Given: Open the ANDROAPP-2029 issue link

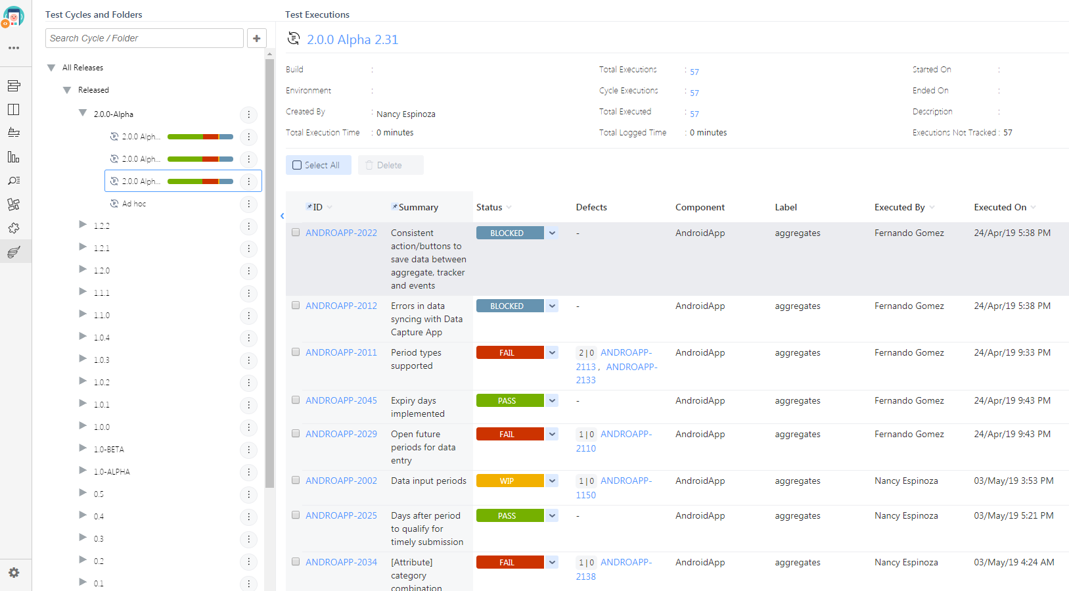Looking at the screenshot, I should coord(341,434).
